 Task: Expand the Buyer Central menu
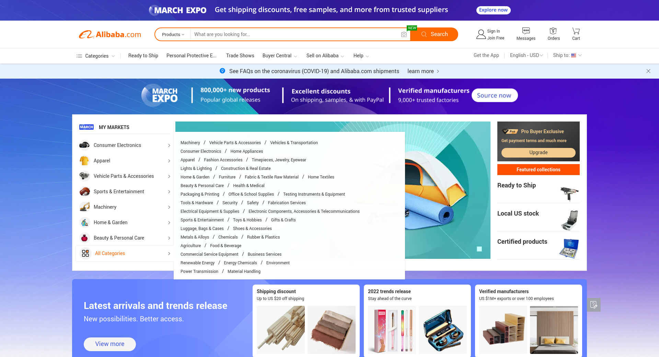296,56
